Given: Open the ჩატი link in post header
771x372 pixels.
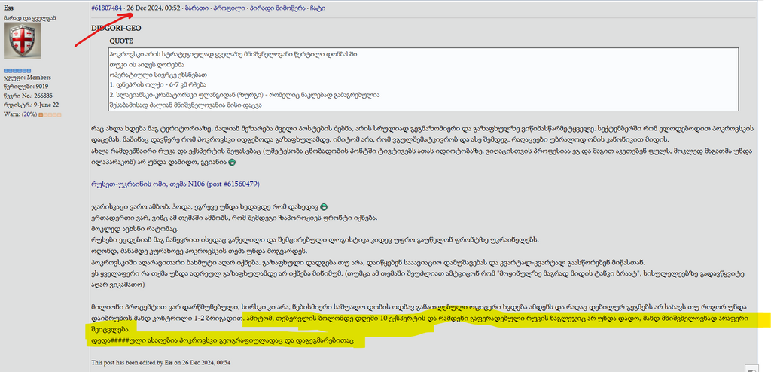Looking at the screenshot, I should (x=317, y=8).
